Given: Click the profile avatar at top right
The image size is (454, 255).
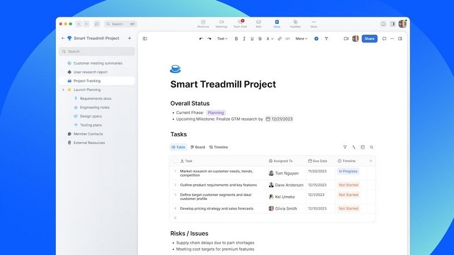Looking at the screenshot, I should click(402, 24).
